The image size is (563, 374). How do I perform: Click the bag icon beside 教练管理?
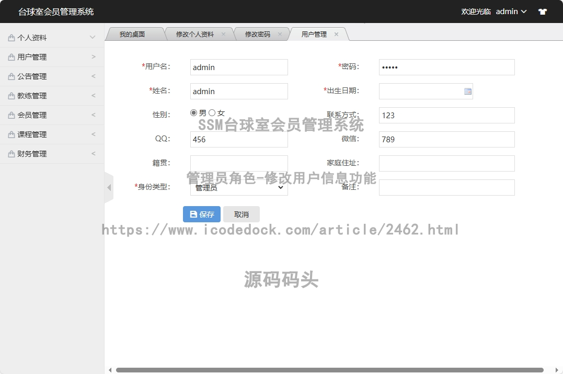pyautogui.click(x=12, y=96)
